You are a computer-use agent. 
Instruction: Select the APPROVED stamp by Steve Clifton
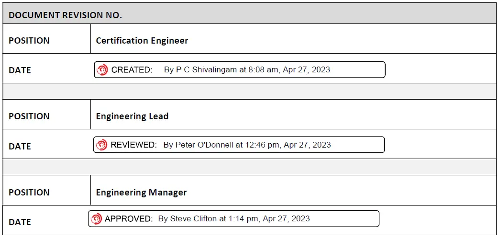point(233,219)
